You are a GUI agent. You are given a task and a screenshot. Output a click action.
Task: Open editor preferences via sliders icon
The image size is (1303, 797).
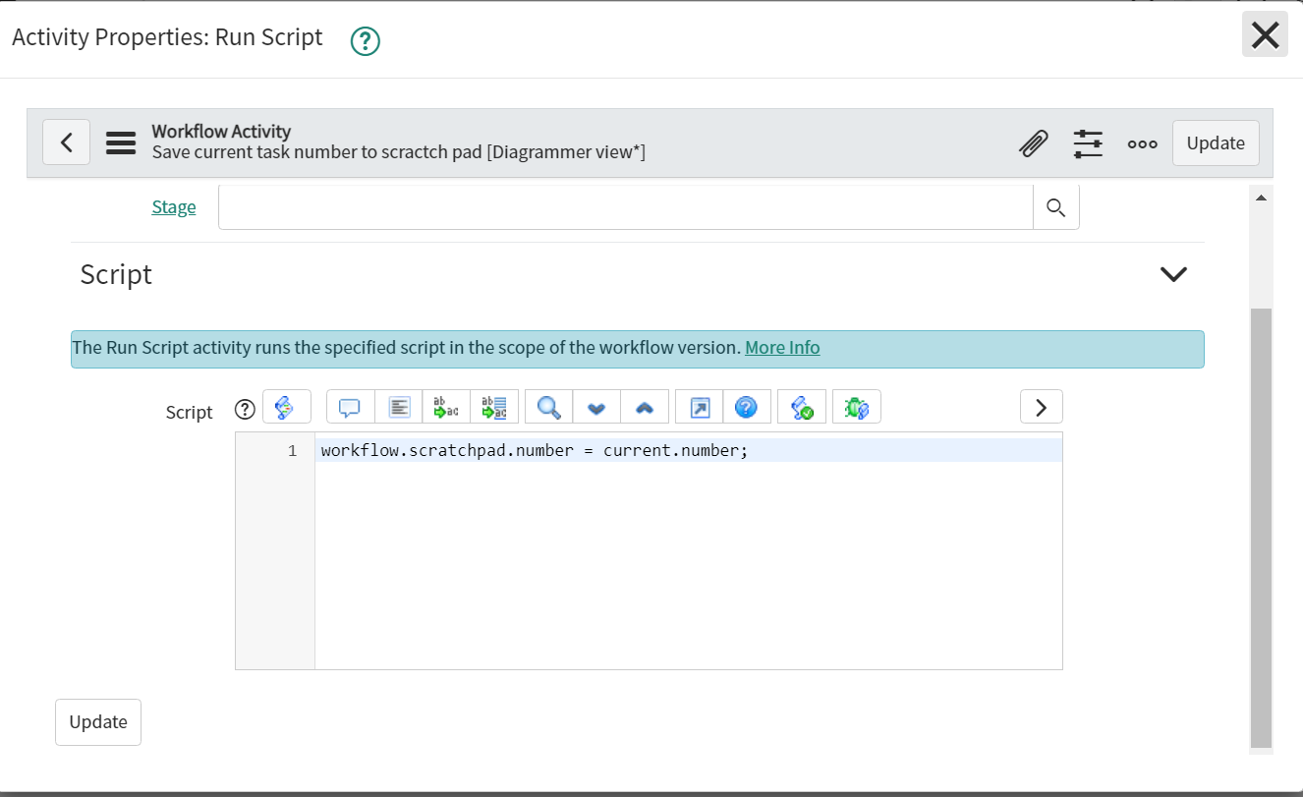[x=1088, y=143]
